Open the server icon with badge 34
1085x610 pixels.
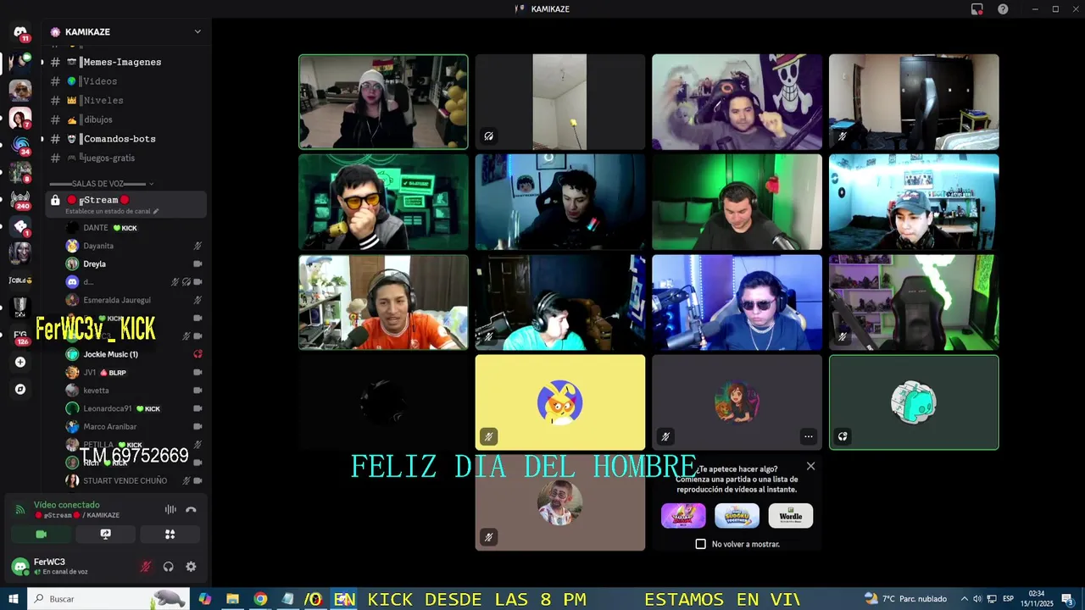click(20, 145)
